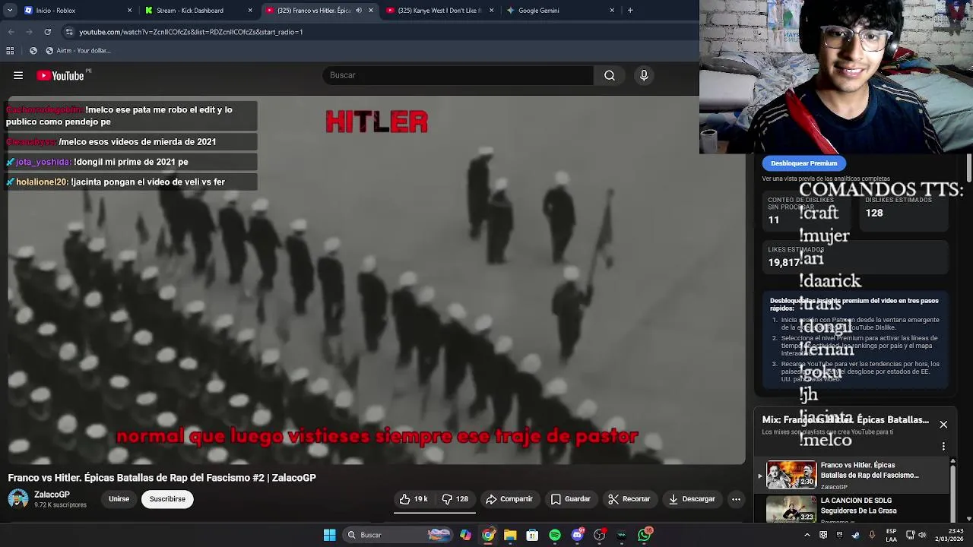Close the Inicio - Roblox tab
This screenshot has height=547, width=973.
(x=129, y=11)
